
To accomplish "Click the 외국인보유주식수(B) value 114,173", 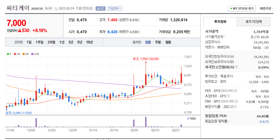I will (x=263, y=62).
